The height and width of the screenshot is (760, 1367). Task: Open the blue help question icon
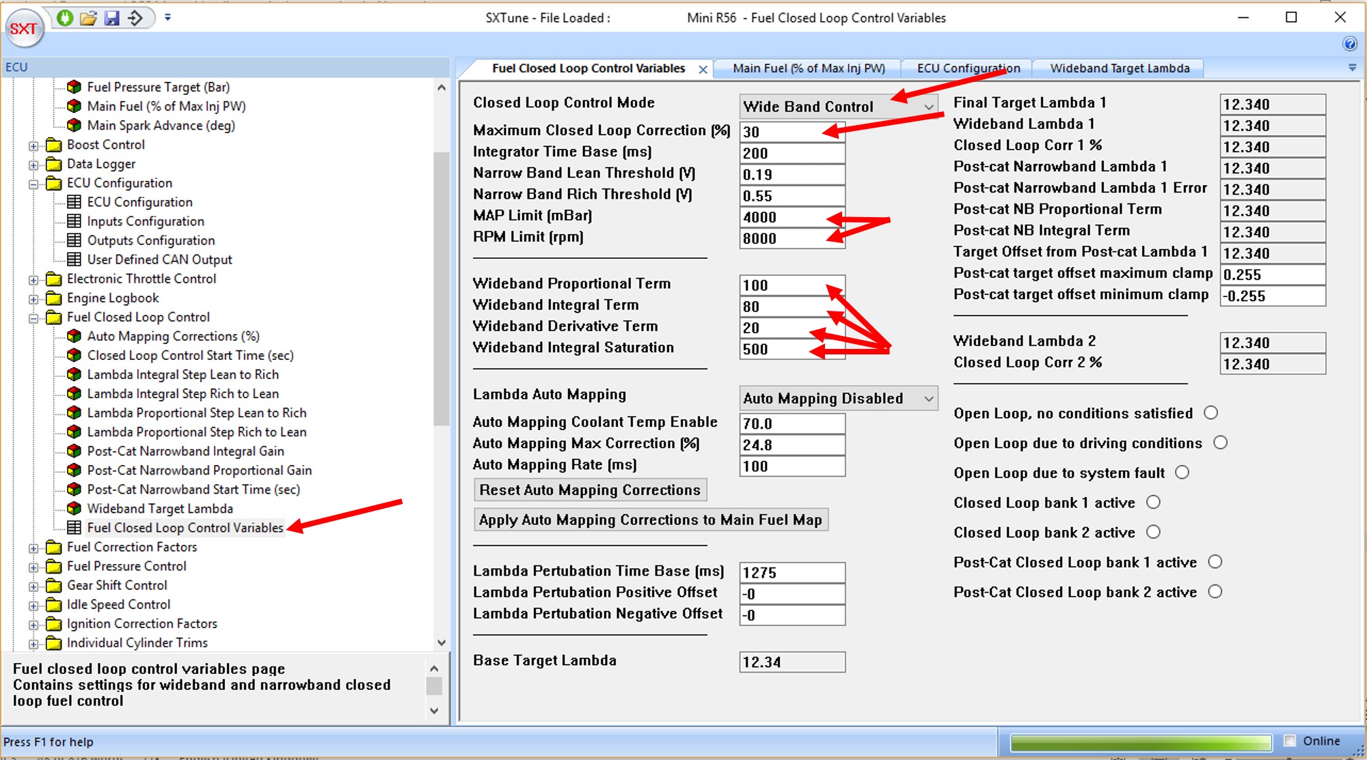1349,44
